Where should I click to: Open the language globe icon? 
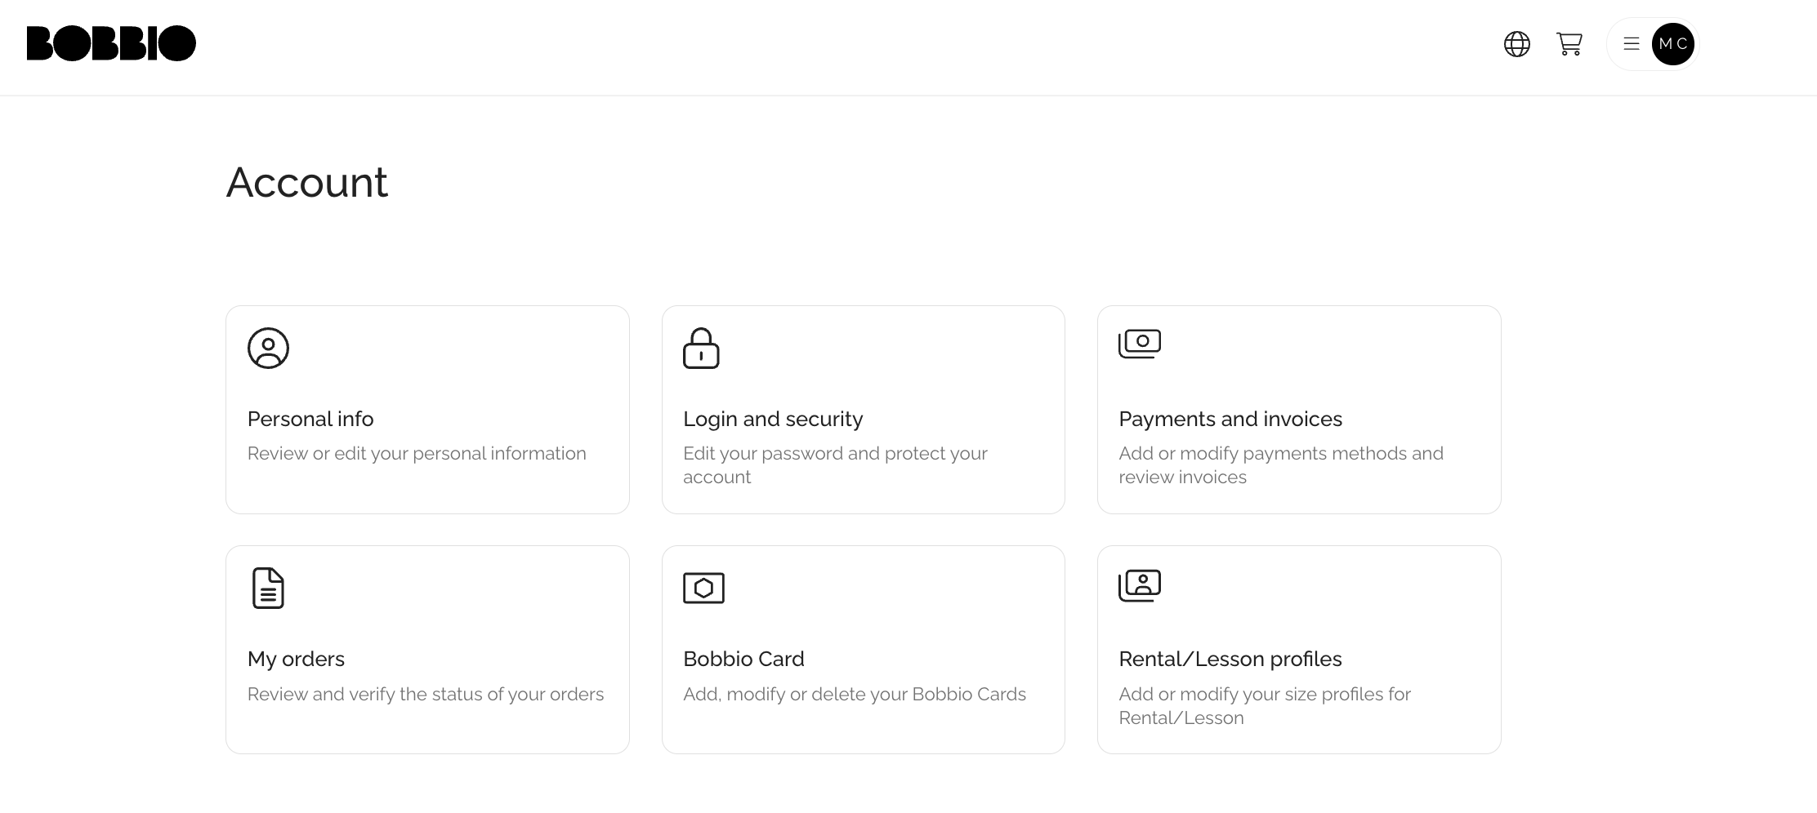pos(1516,44)
